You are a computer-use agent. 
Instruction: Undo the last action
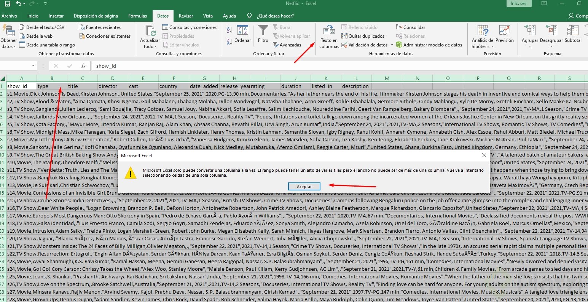pyautogui.click(x=19, y=4)
